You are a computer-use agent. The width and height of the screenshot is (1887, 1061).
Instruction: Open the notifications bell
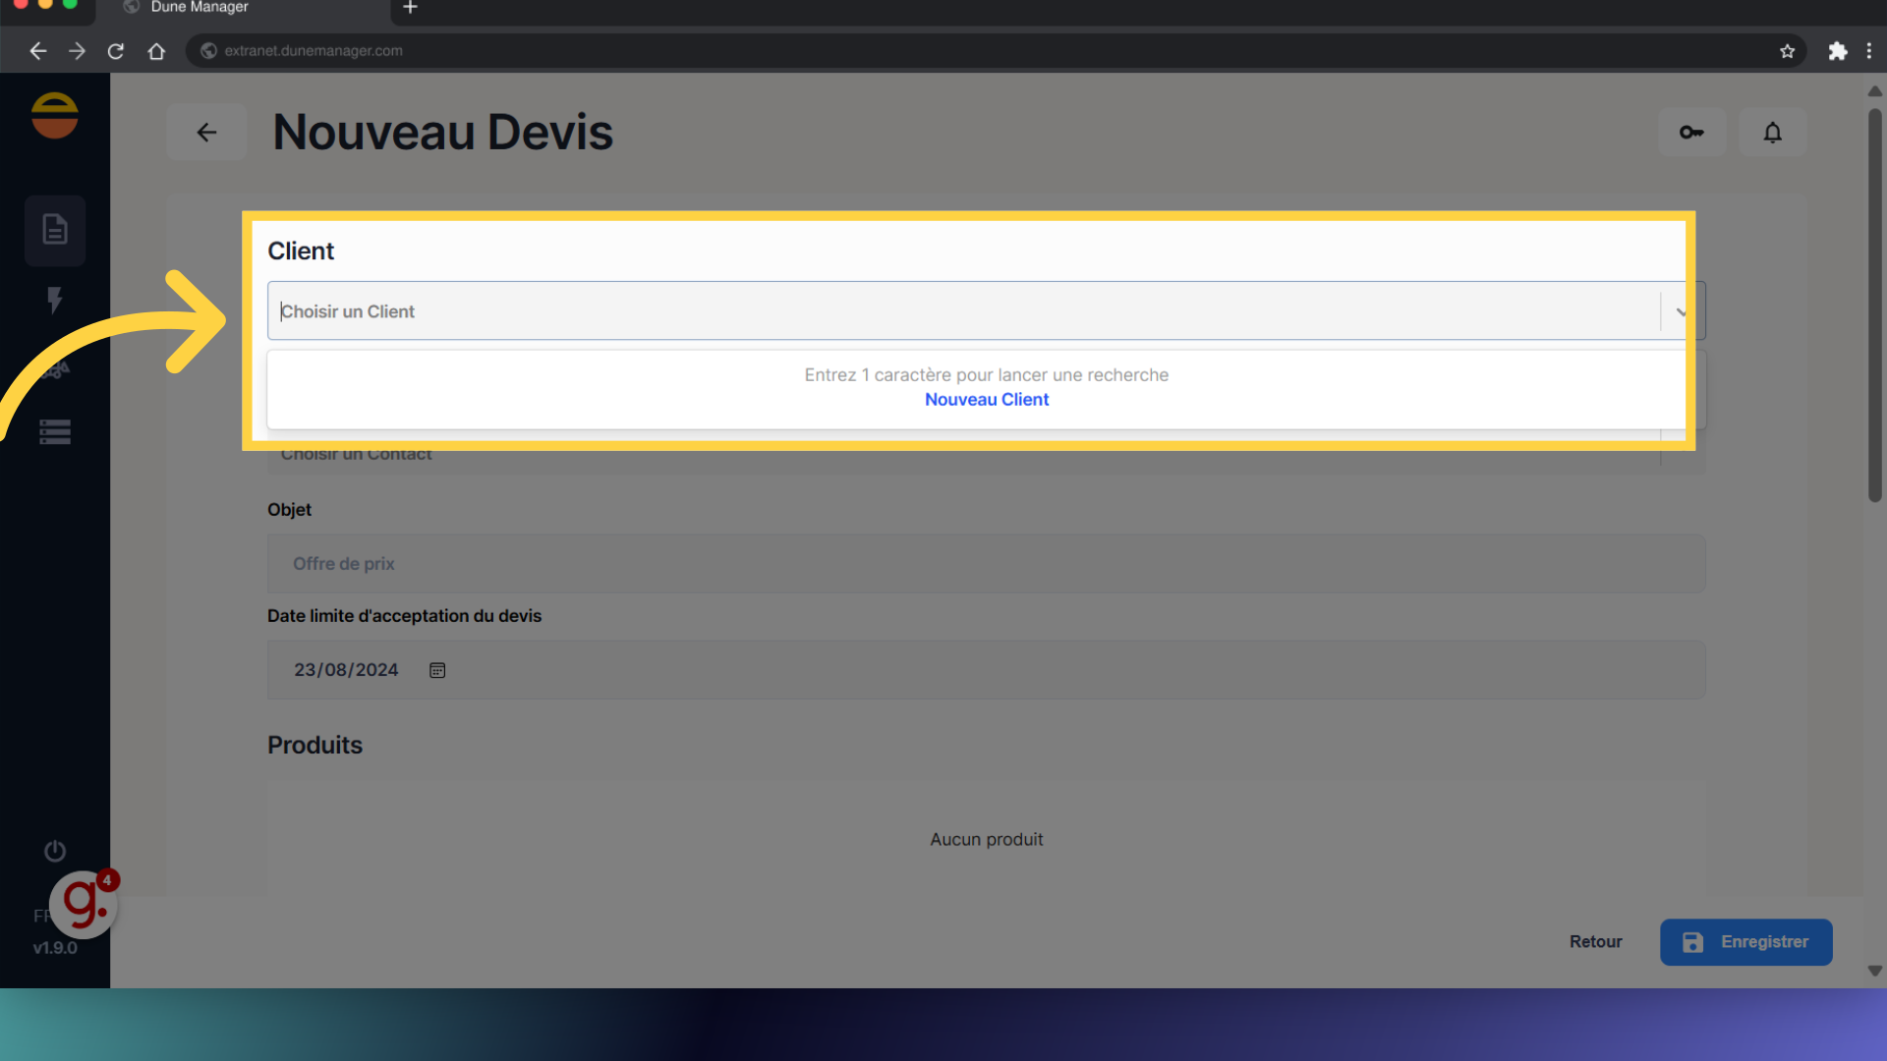pyautogui.click(x=1772, y=132)
